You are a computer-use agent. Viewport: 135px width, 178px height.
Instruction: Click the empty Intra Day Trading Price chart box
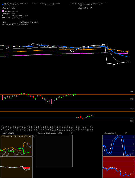pyautogui.click(x=54, y=151)
